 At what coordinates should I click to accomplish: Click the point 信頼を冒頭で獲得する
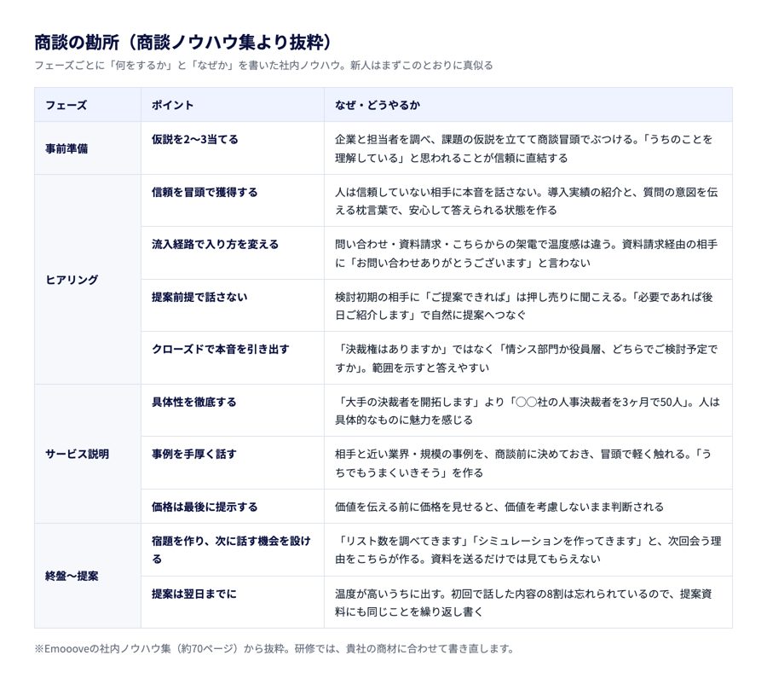205,192
